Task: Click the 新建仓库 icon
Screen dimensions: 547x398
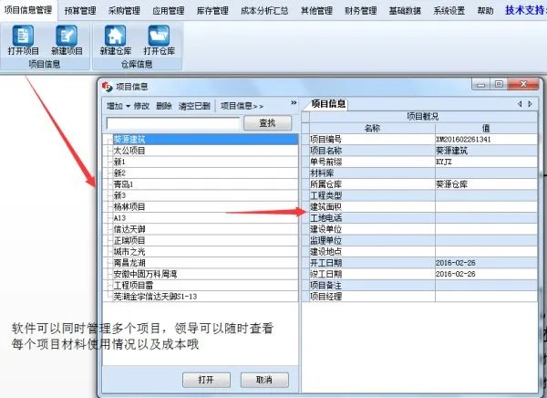Action: pyautogui.click(x=116, y=36)
